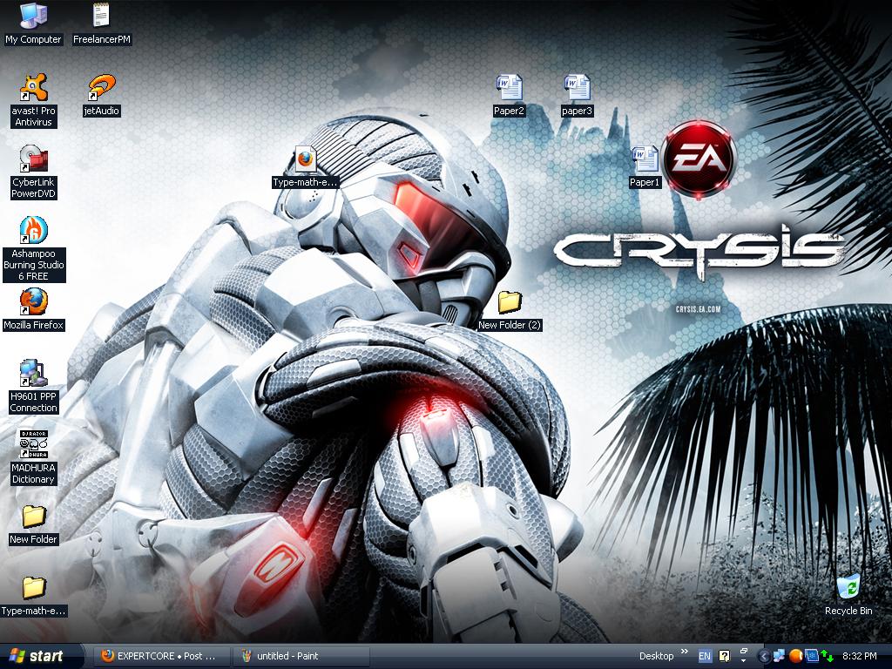
Task: Select Ashampoo Burning Studio 6 FREE icon
Action: [x=33, y=232]
